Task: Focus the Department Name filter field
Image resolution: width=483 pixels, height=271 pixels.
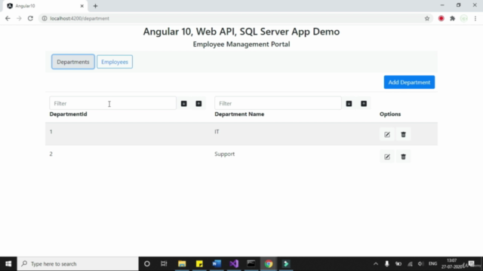Action: (x=278, y=103)
